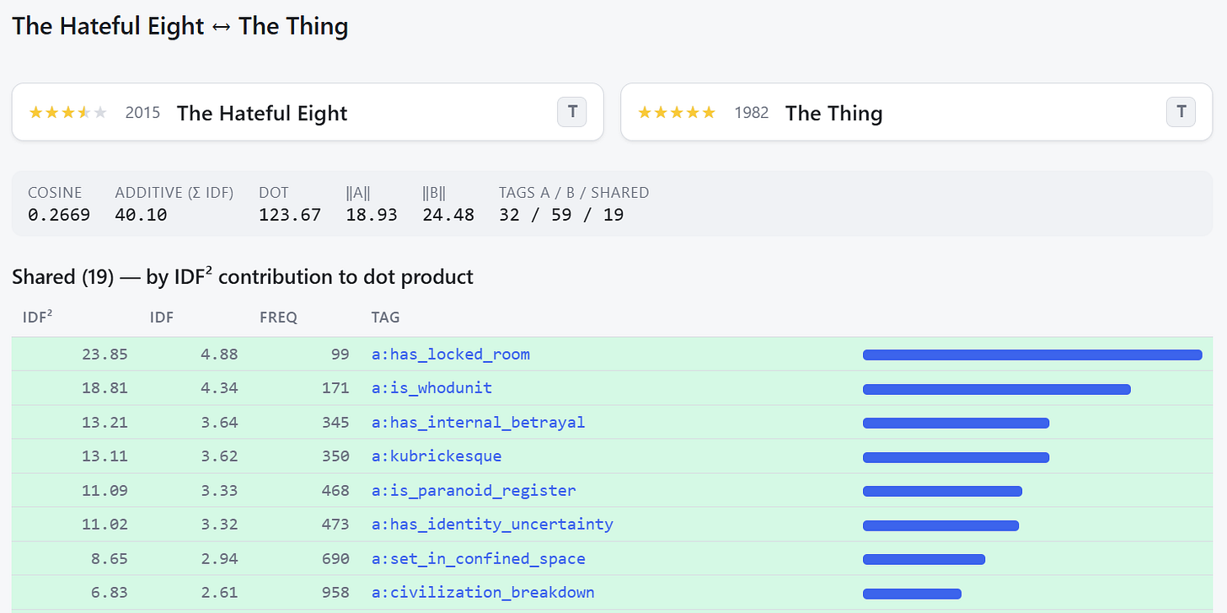Click the IDF² value 18.81
The image size is (1227, 613).
tap(104, 388)
